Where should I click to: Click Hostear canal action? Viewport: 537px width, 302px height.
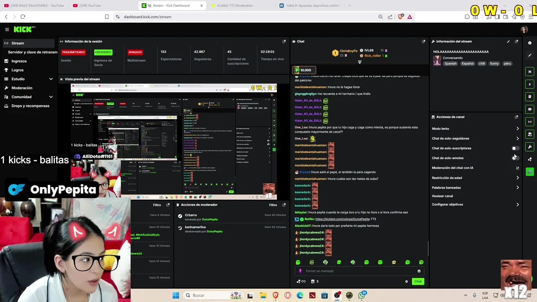(442, 196)
